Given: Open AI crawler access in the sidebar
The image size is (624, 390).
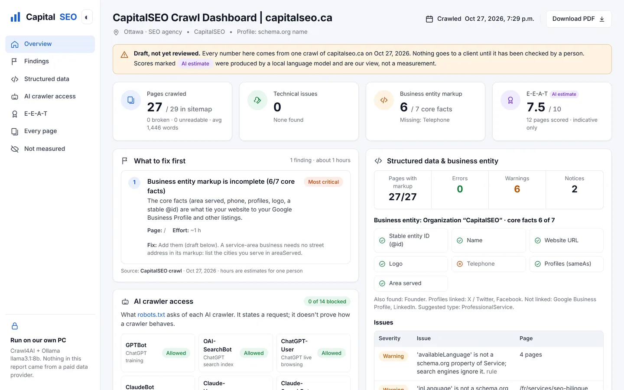Looking at the screenshot, I should pyautogui.click(x=50, y=96).
